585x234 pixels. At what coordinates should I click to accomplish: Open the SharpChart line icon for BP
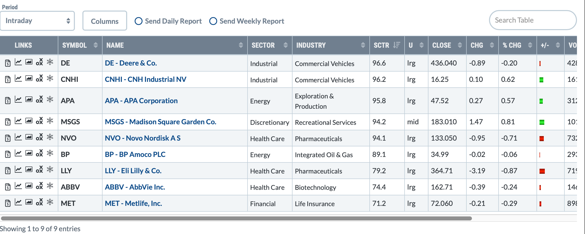(x=18, y=153)
